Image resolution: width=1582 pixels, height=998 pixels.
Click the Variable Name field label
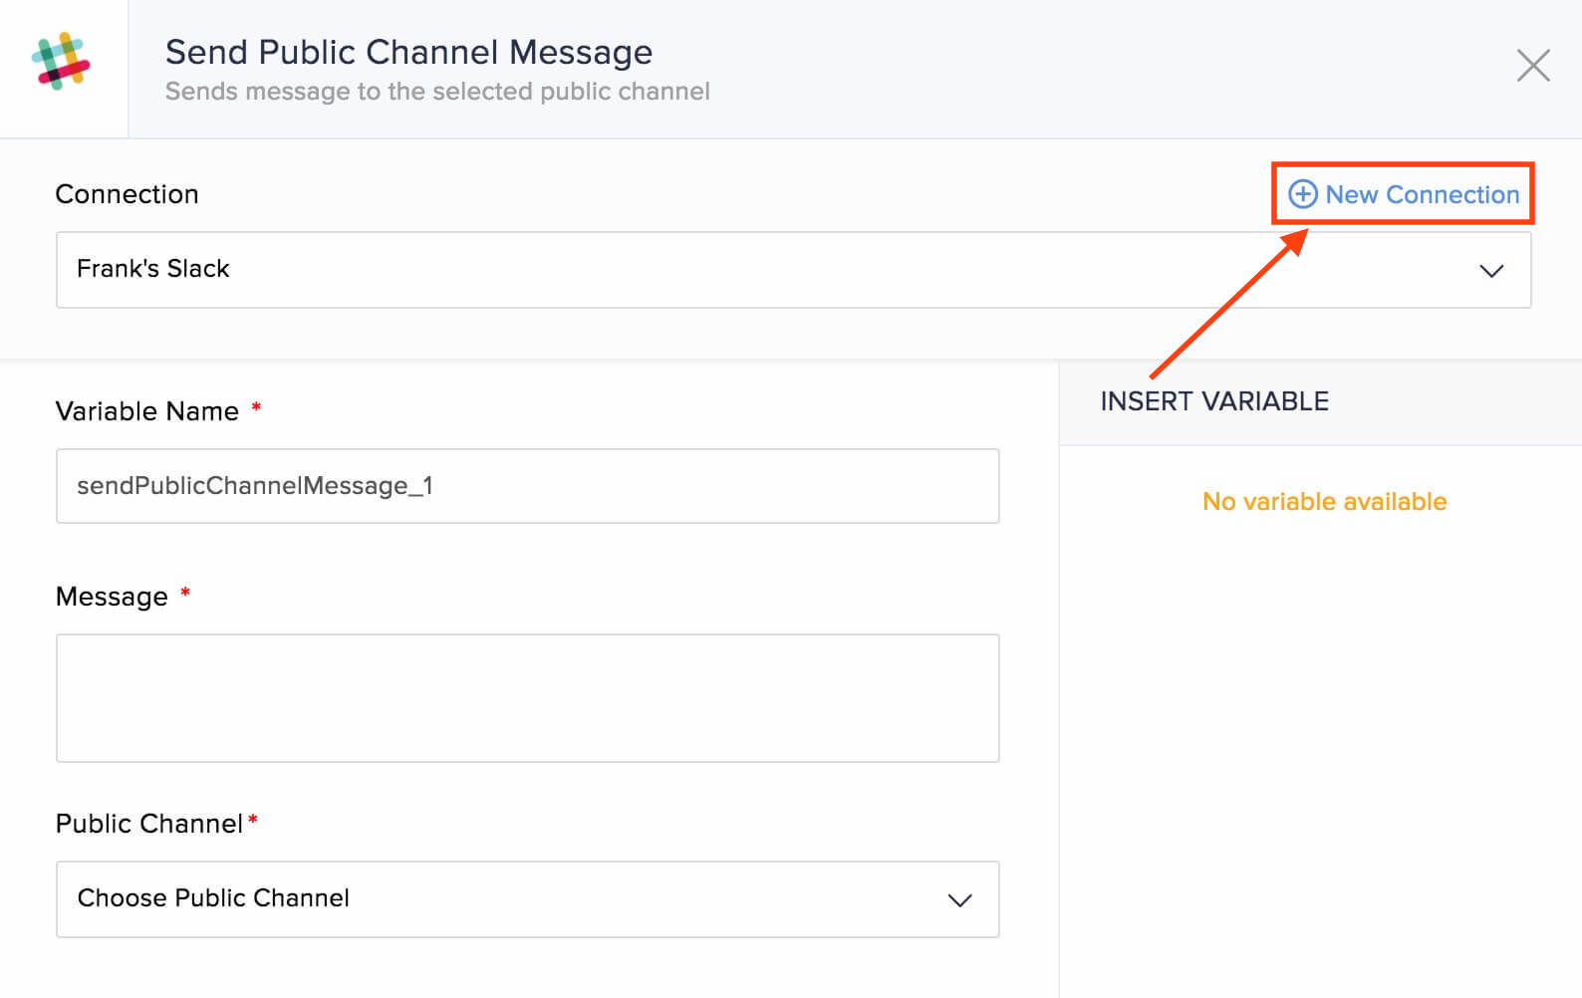pyautogui.click(x=147, y=411)
